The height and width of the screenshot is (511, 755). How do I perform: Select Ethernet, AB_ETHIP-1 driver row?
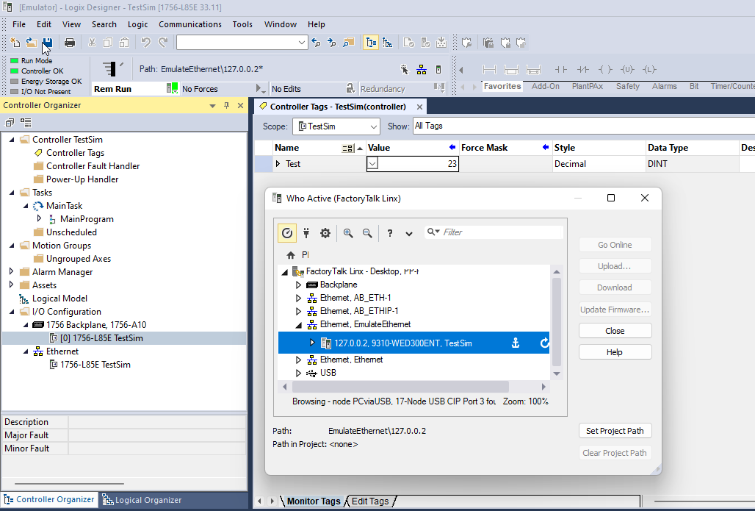coord(359,311)
